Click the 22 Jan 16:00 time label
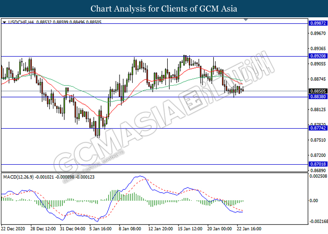This screenshot has height=234, width=328. coord(249,229)
